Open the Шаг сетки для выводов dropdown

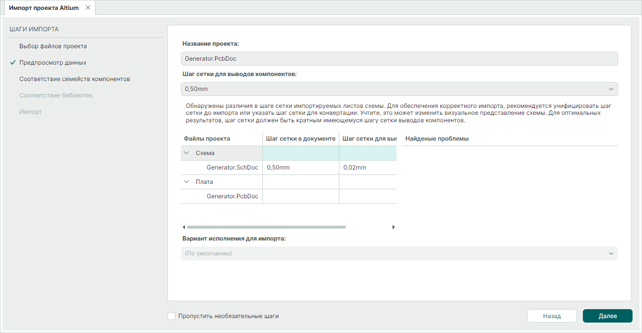point(399,89)
